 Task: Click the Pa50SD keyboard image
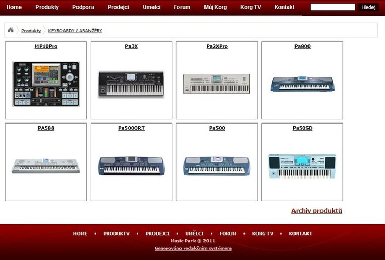click(302, 166)
